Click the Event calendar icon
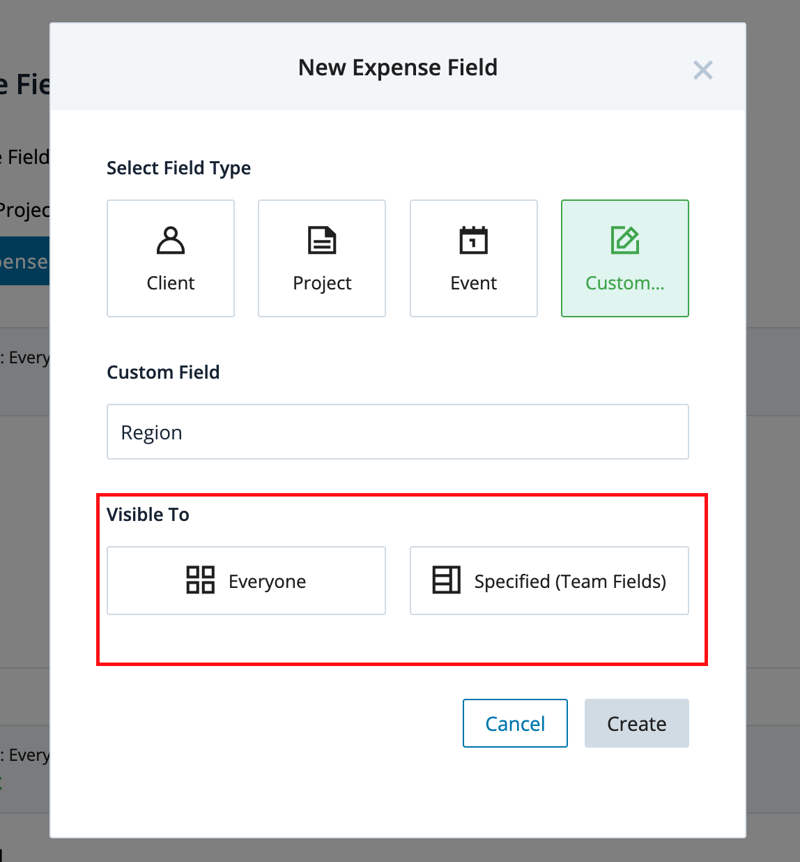 (474, 241)
